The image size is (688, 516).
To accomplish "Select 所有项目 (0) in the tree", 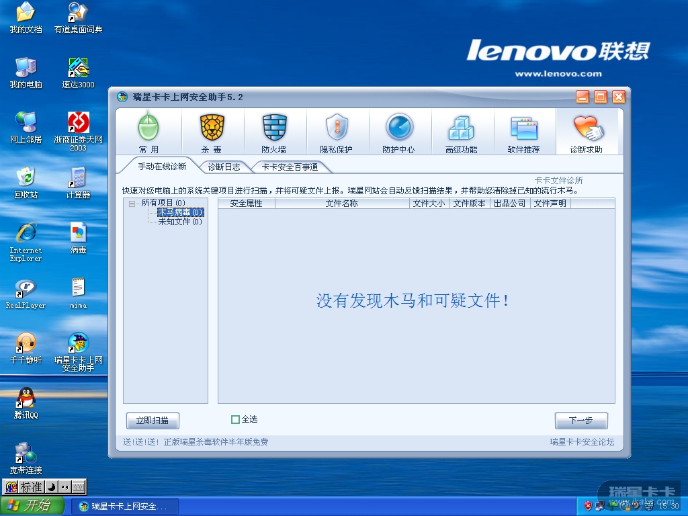I will (163, 203).
